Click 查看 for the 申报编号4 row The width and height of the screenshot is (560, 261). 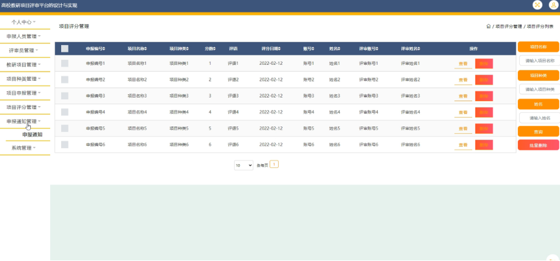pos(463,112)
